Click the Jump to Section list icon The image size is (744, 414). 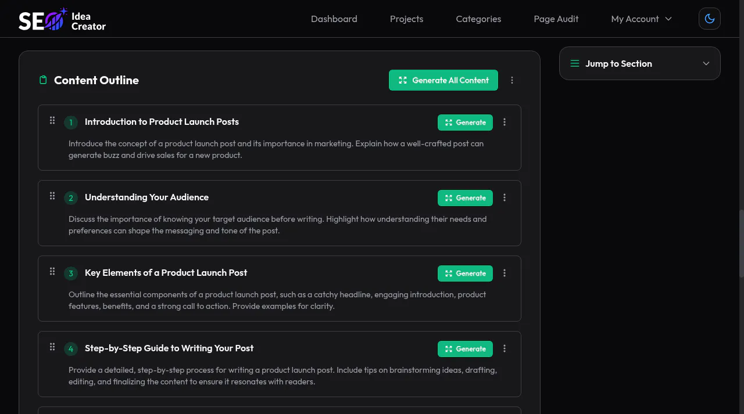point(574,64)
